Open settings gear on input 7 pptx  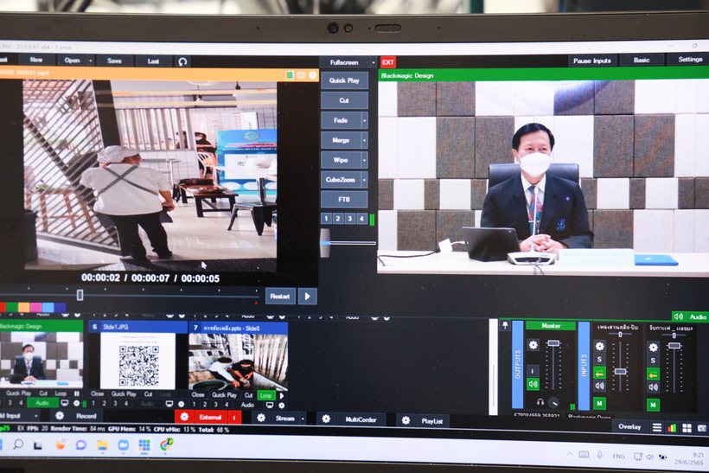[282, 406]
